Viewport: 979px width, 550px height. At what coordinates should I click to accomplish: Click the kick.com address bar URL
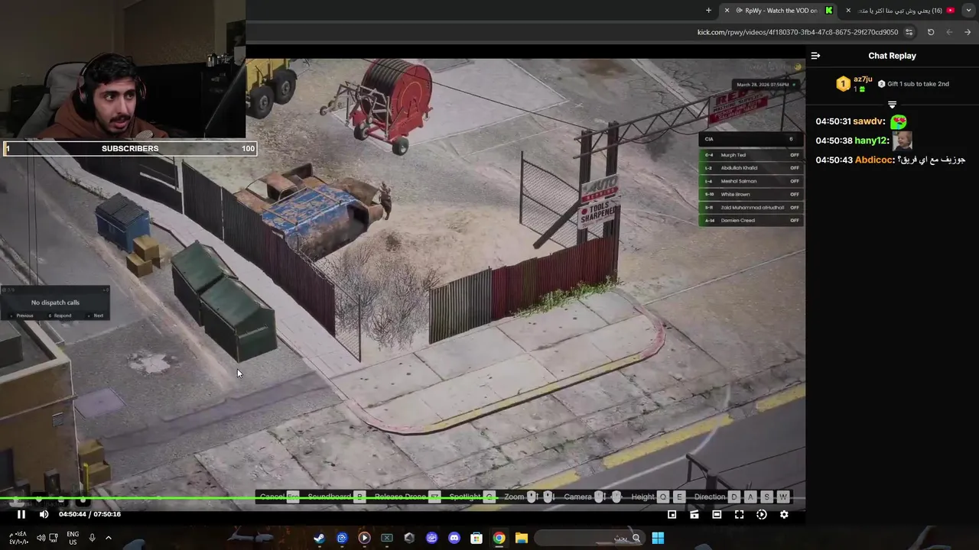coord(798,32)
